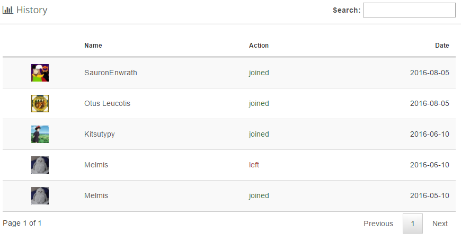Screen dimensions: 461x241
Task: Go to Previous page
Action: (378, 224)
